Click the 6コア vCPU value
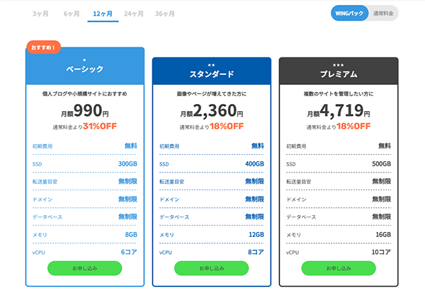The image size is (425, 290). pyautogui.click(x=129, y=252)
